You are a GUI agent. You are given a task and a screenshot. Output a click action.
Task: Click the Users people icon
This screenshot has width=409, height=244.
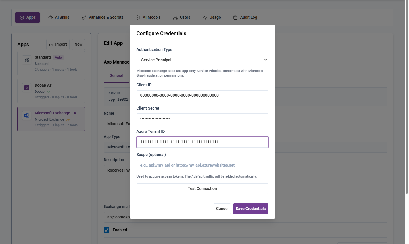176,18
